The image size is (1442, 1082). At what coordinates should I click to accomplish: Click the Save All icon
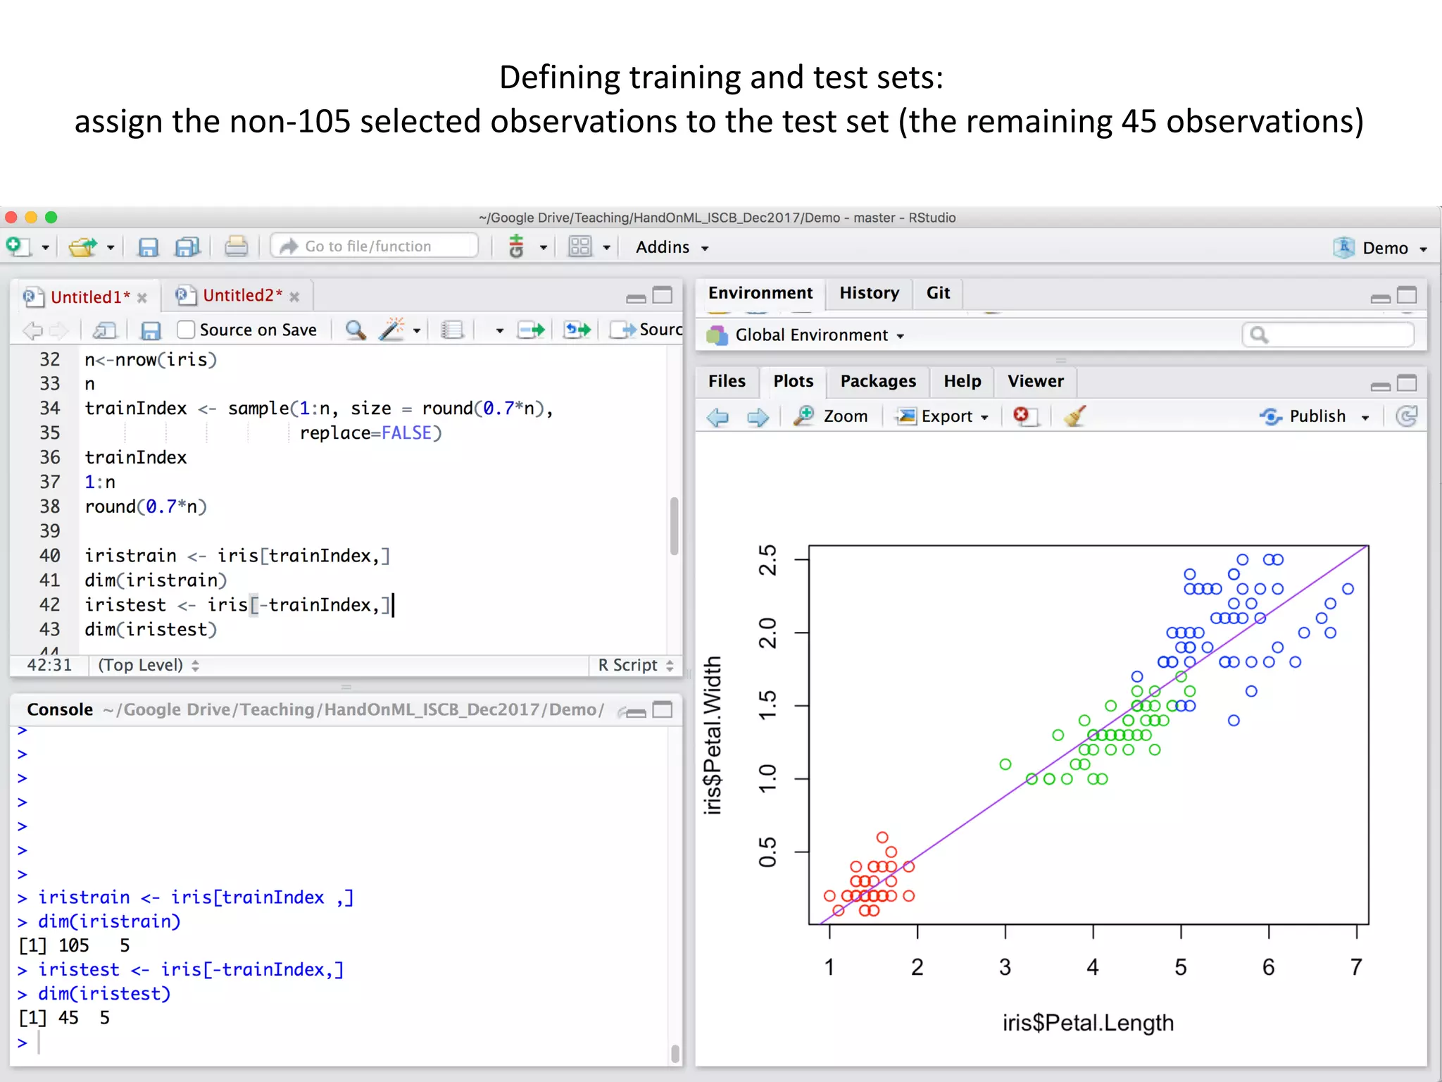pos(187,247)
